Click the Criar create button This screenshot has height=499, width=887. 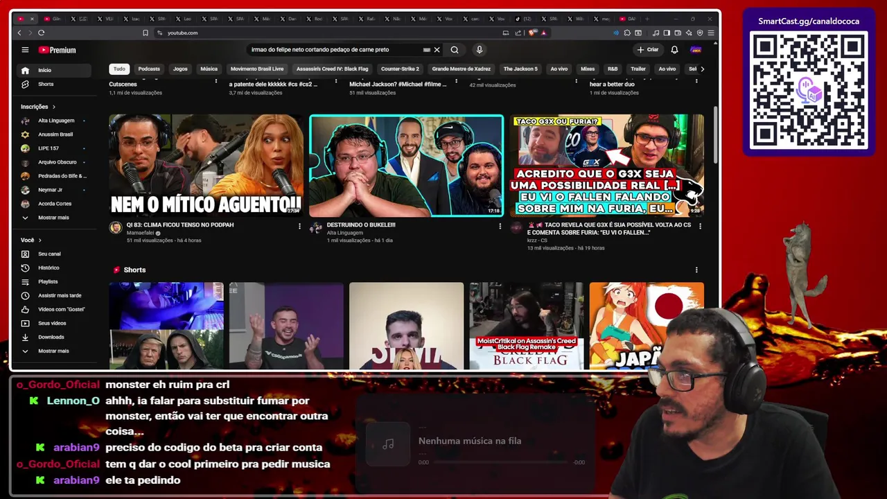point(648,50)
